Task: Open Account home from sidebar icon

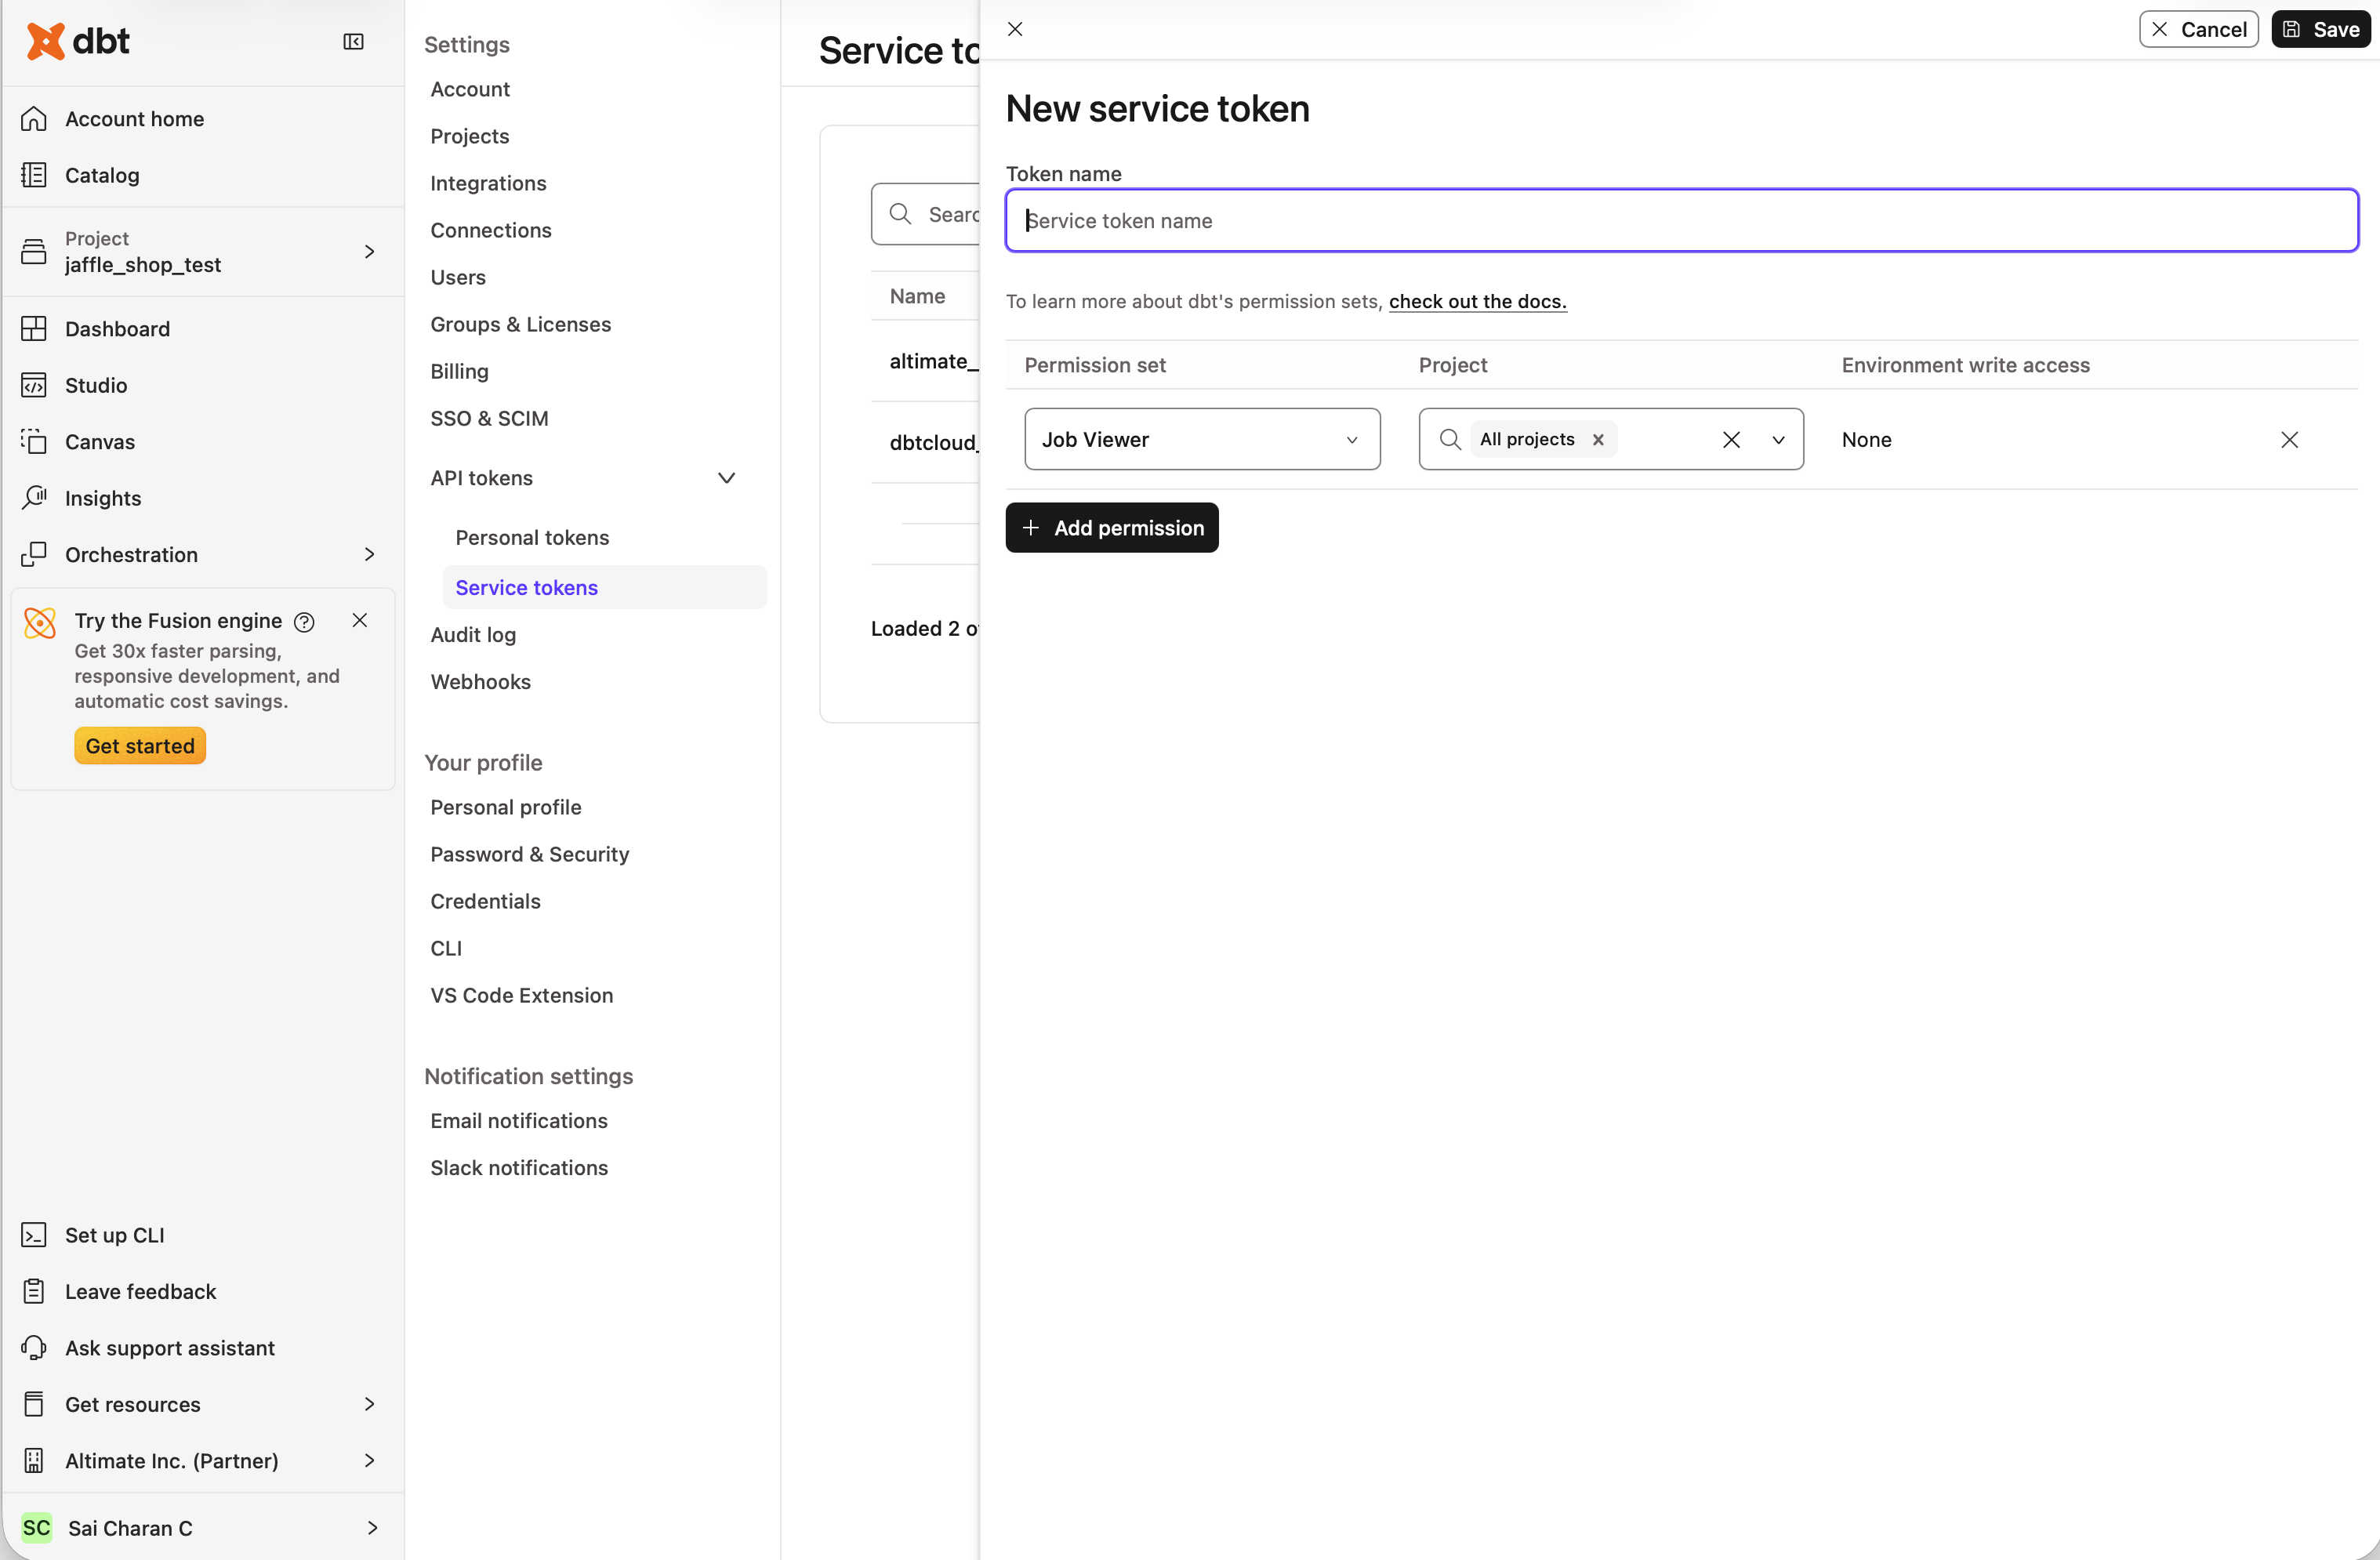Action: pyautogui.click(x=34, y=118)
